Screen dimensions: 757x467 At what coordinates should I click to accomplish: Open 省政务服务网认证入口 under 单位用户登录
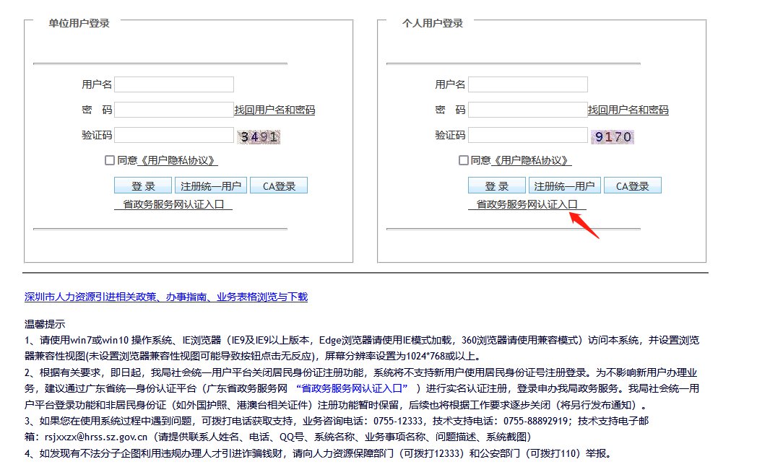(x=173, y=204)
